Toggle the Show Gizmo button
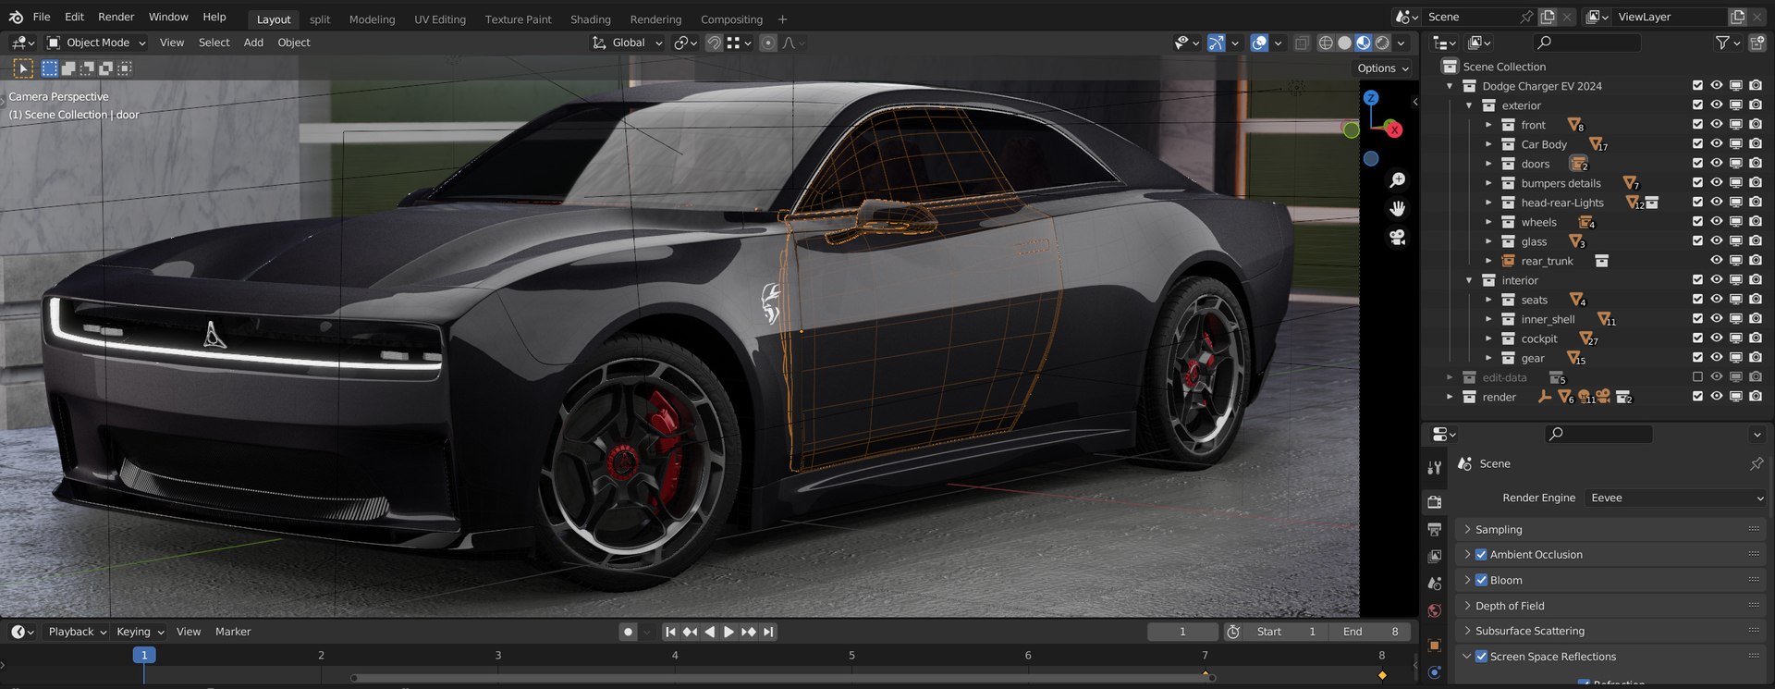 pyautogui.click(x=1216, y=43)
